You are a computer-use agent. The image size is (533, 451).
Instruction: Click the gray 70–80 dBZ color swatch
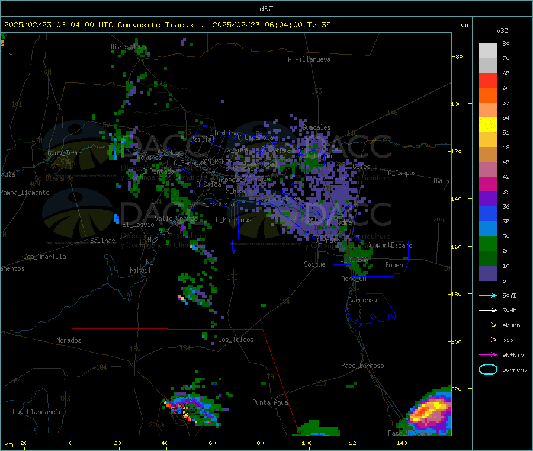488,51
